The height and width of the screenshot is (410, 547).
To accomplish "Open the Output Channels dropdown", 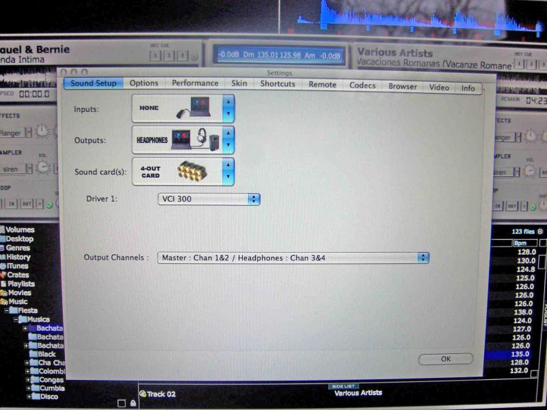I will click(x=293, y=258).
